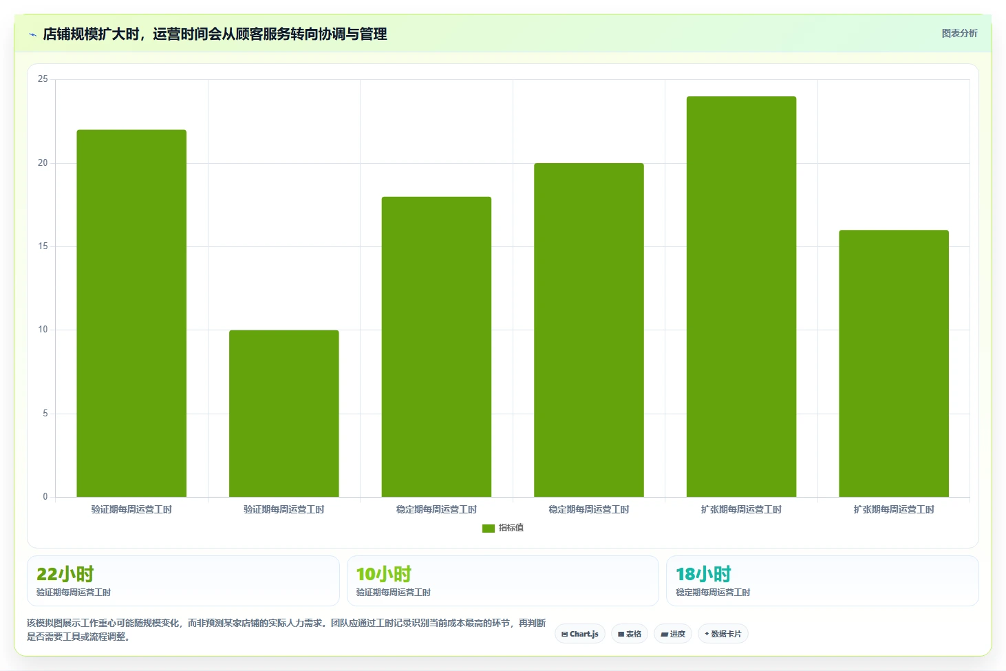Click the 10小时 stat card value

pyautogui.click(x=384, y=574)
